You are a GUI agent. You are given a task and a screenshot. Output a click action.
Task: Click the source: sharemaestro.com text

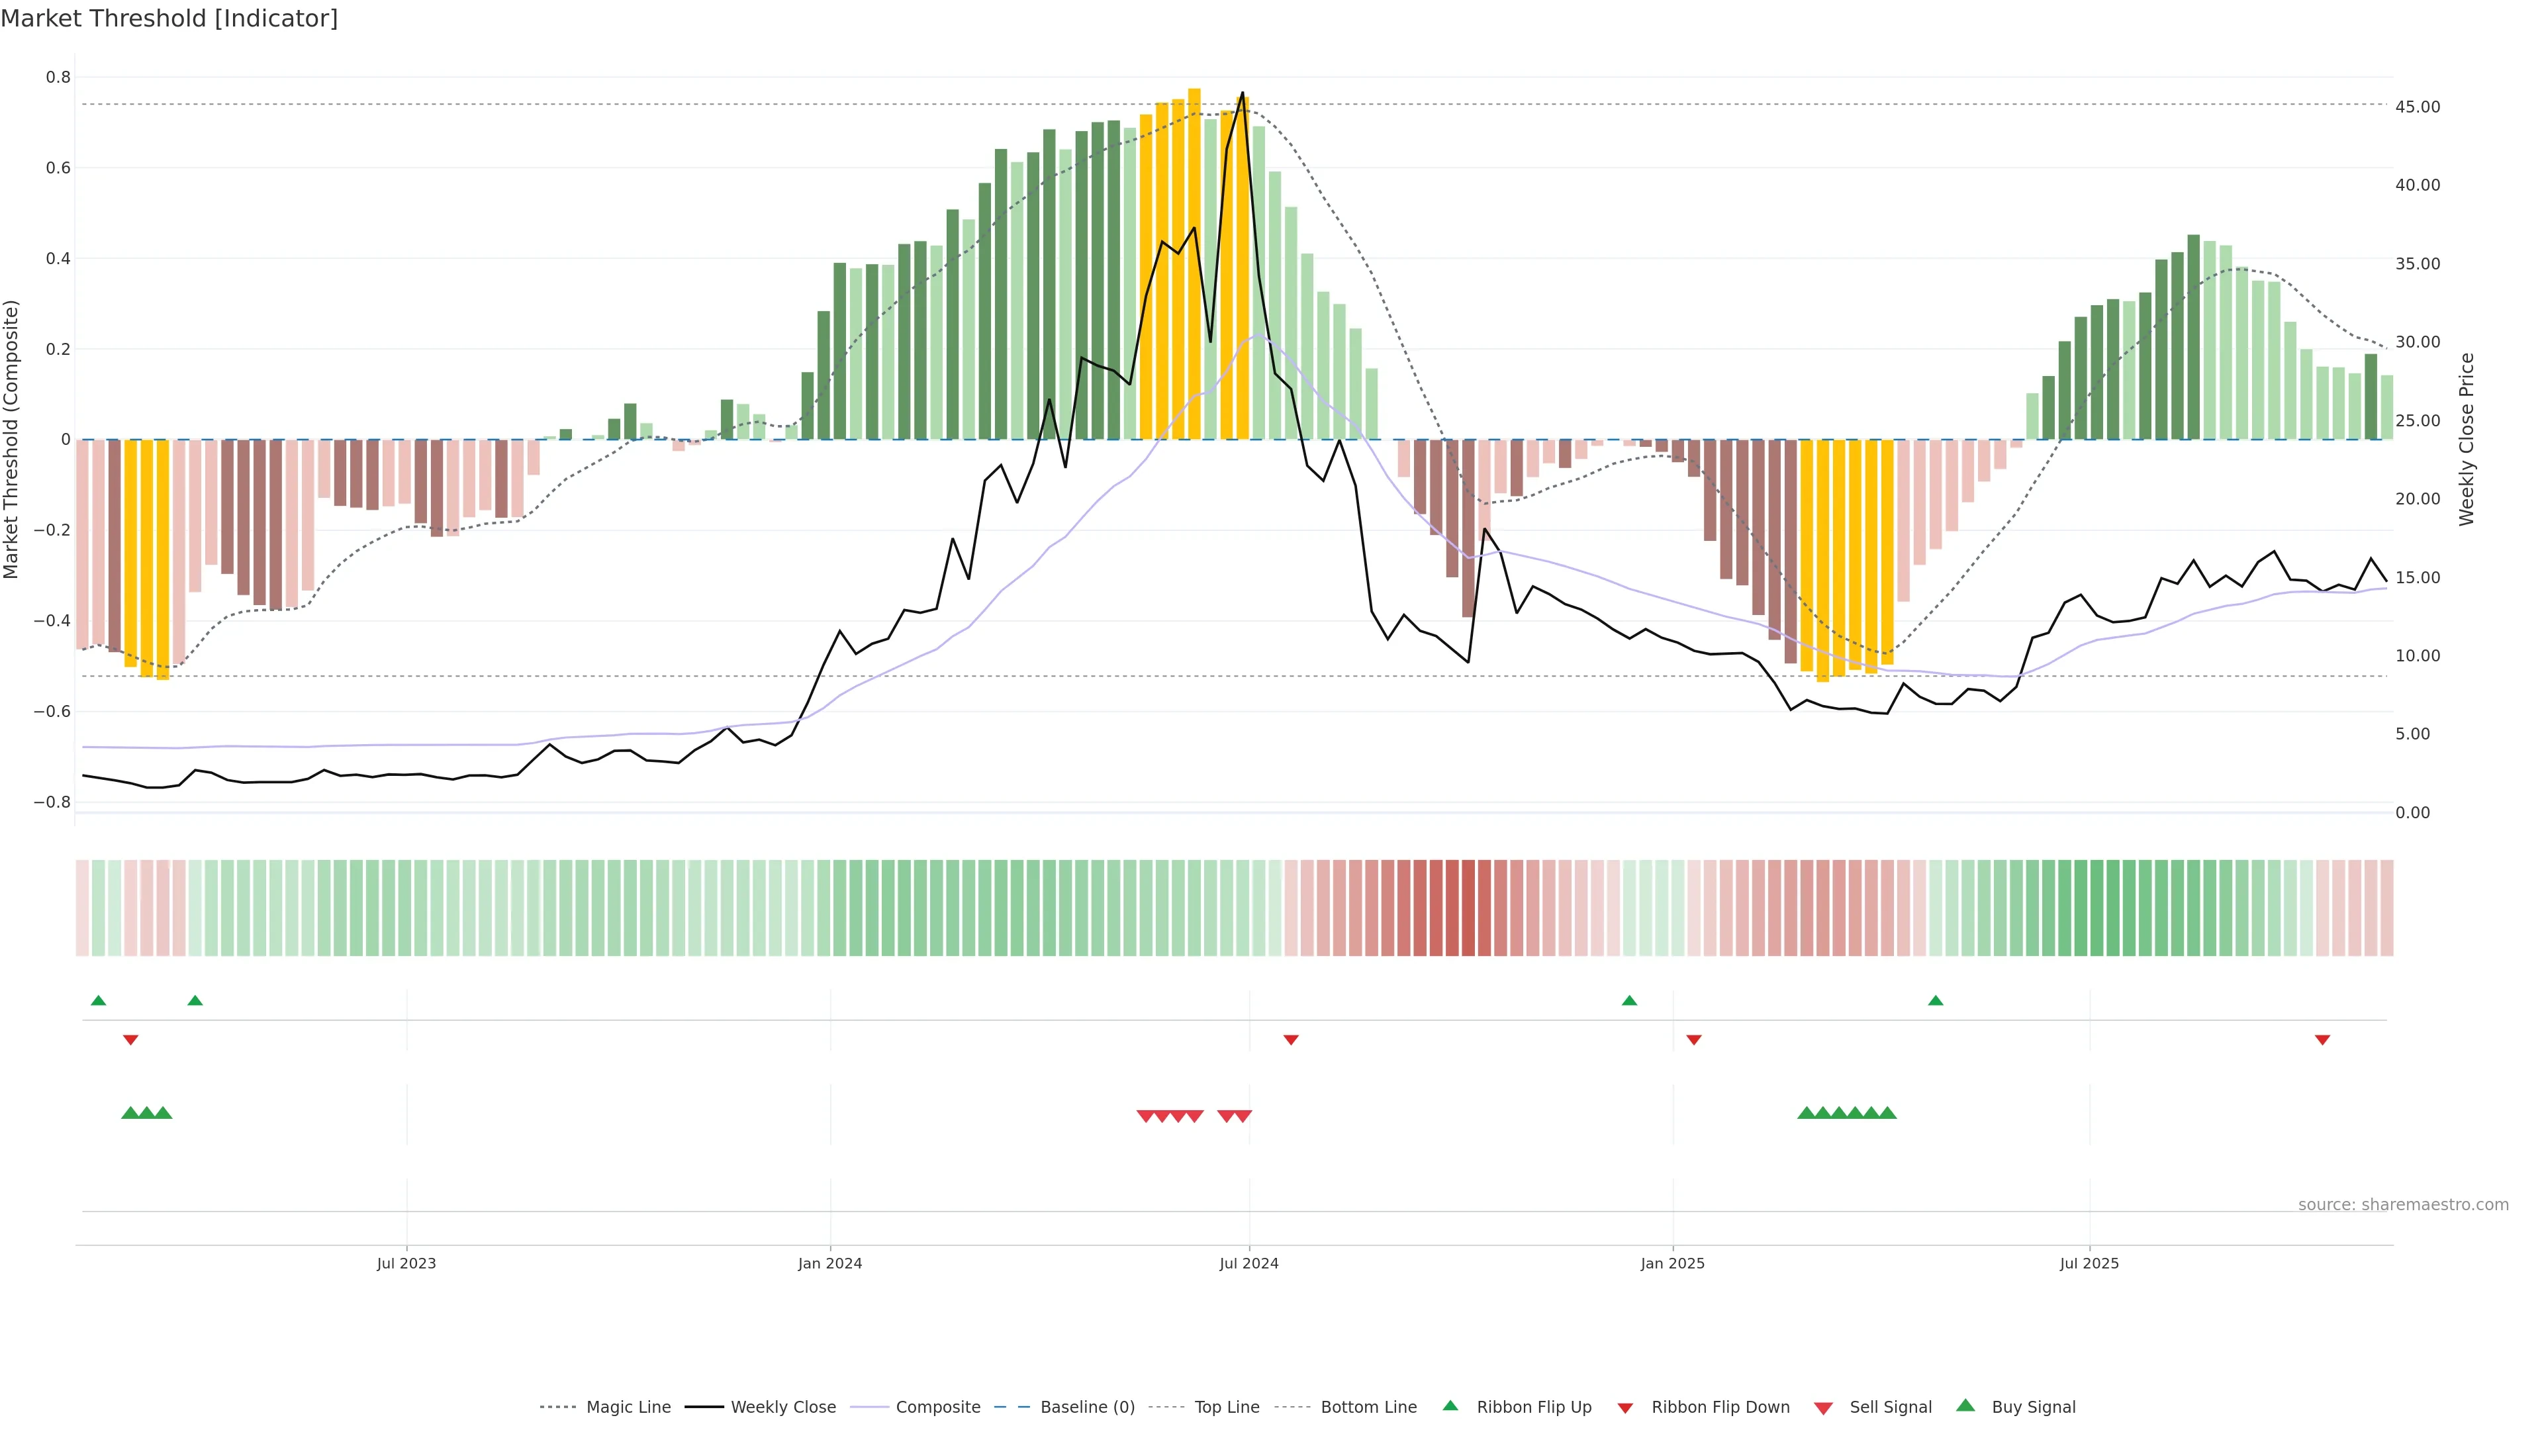(2403, 1205)
